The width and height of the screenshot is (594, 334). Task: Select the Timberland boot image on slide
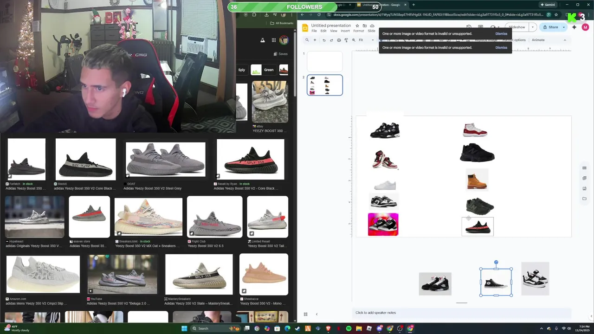coord(477,180)
